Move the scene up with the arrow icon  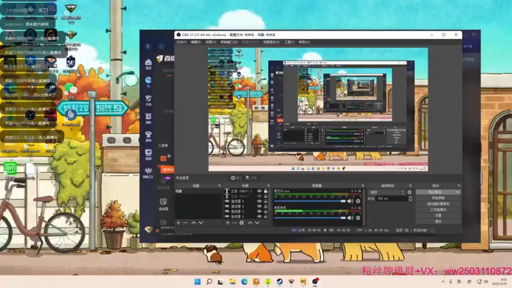[194, 223]
